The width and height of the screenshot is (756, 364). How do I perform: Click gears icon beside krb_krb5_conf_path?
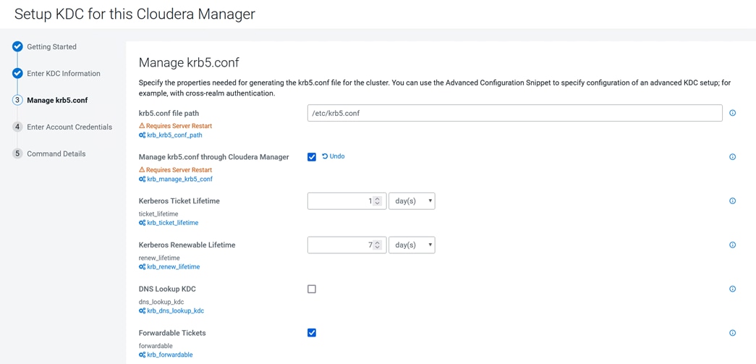click(143, 135)
